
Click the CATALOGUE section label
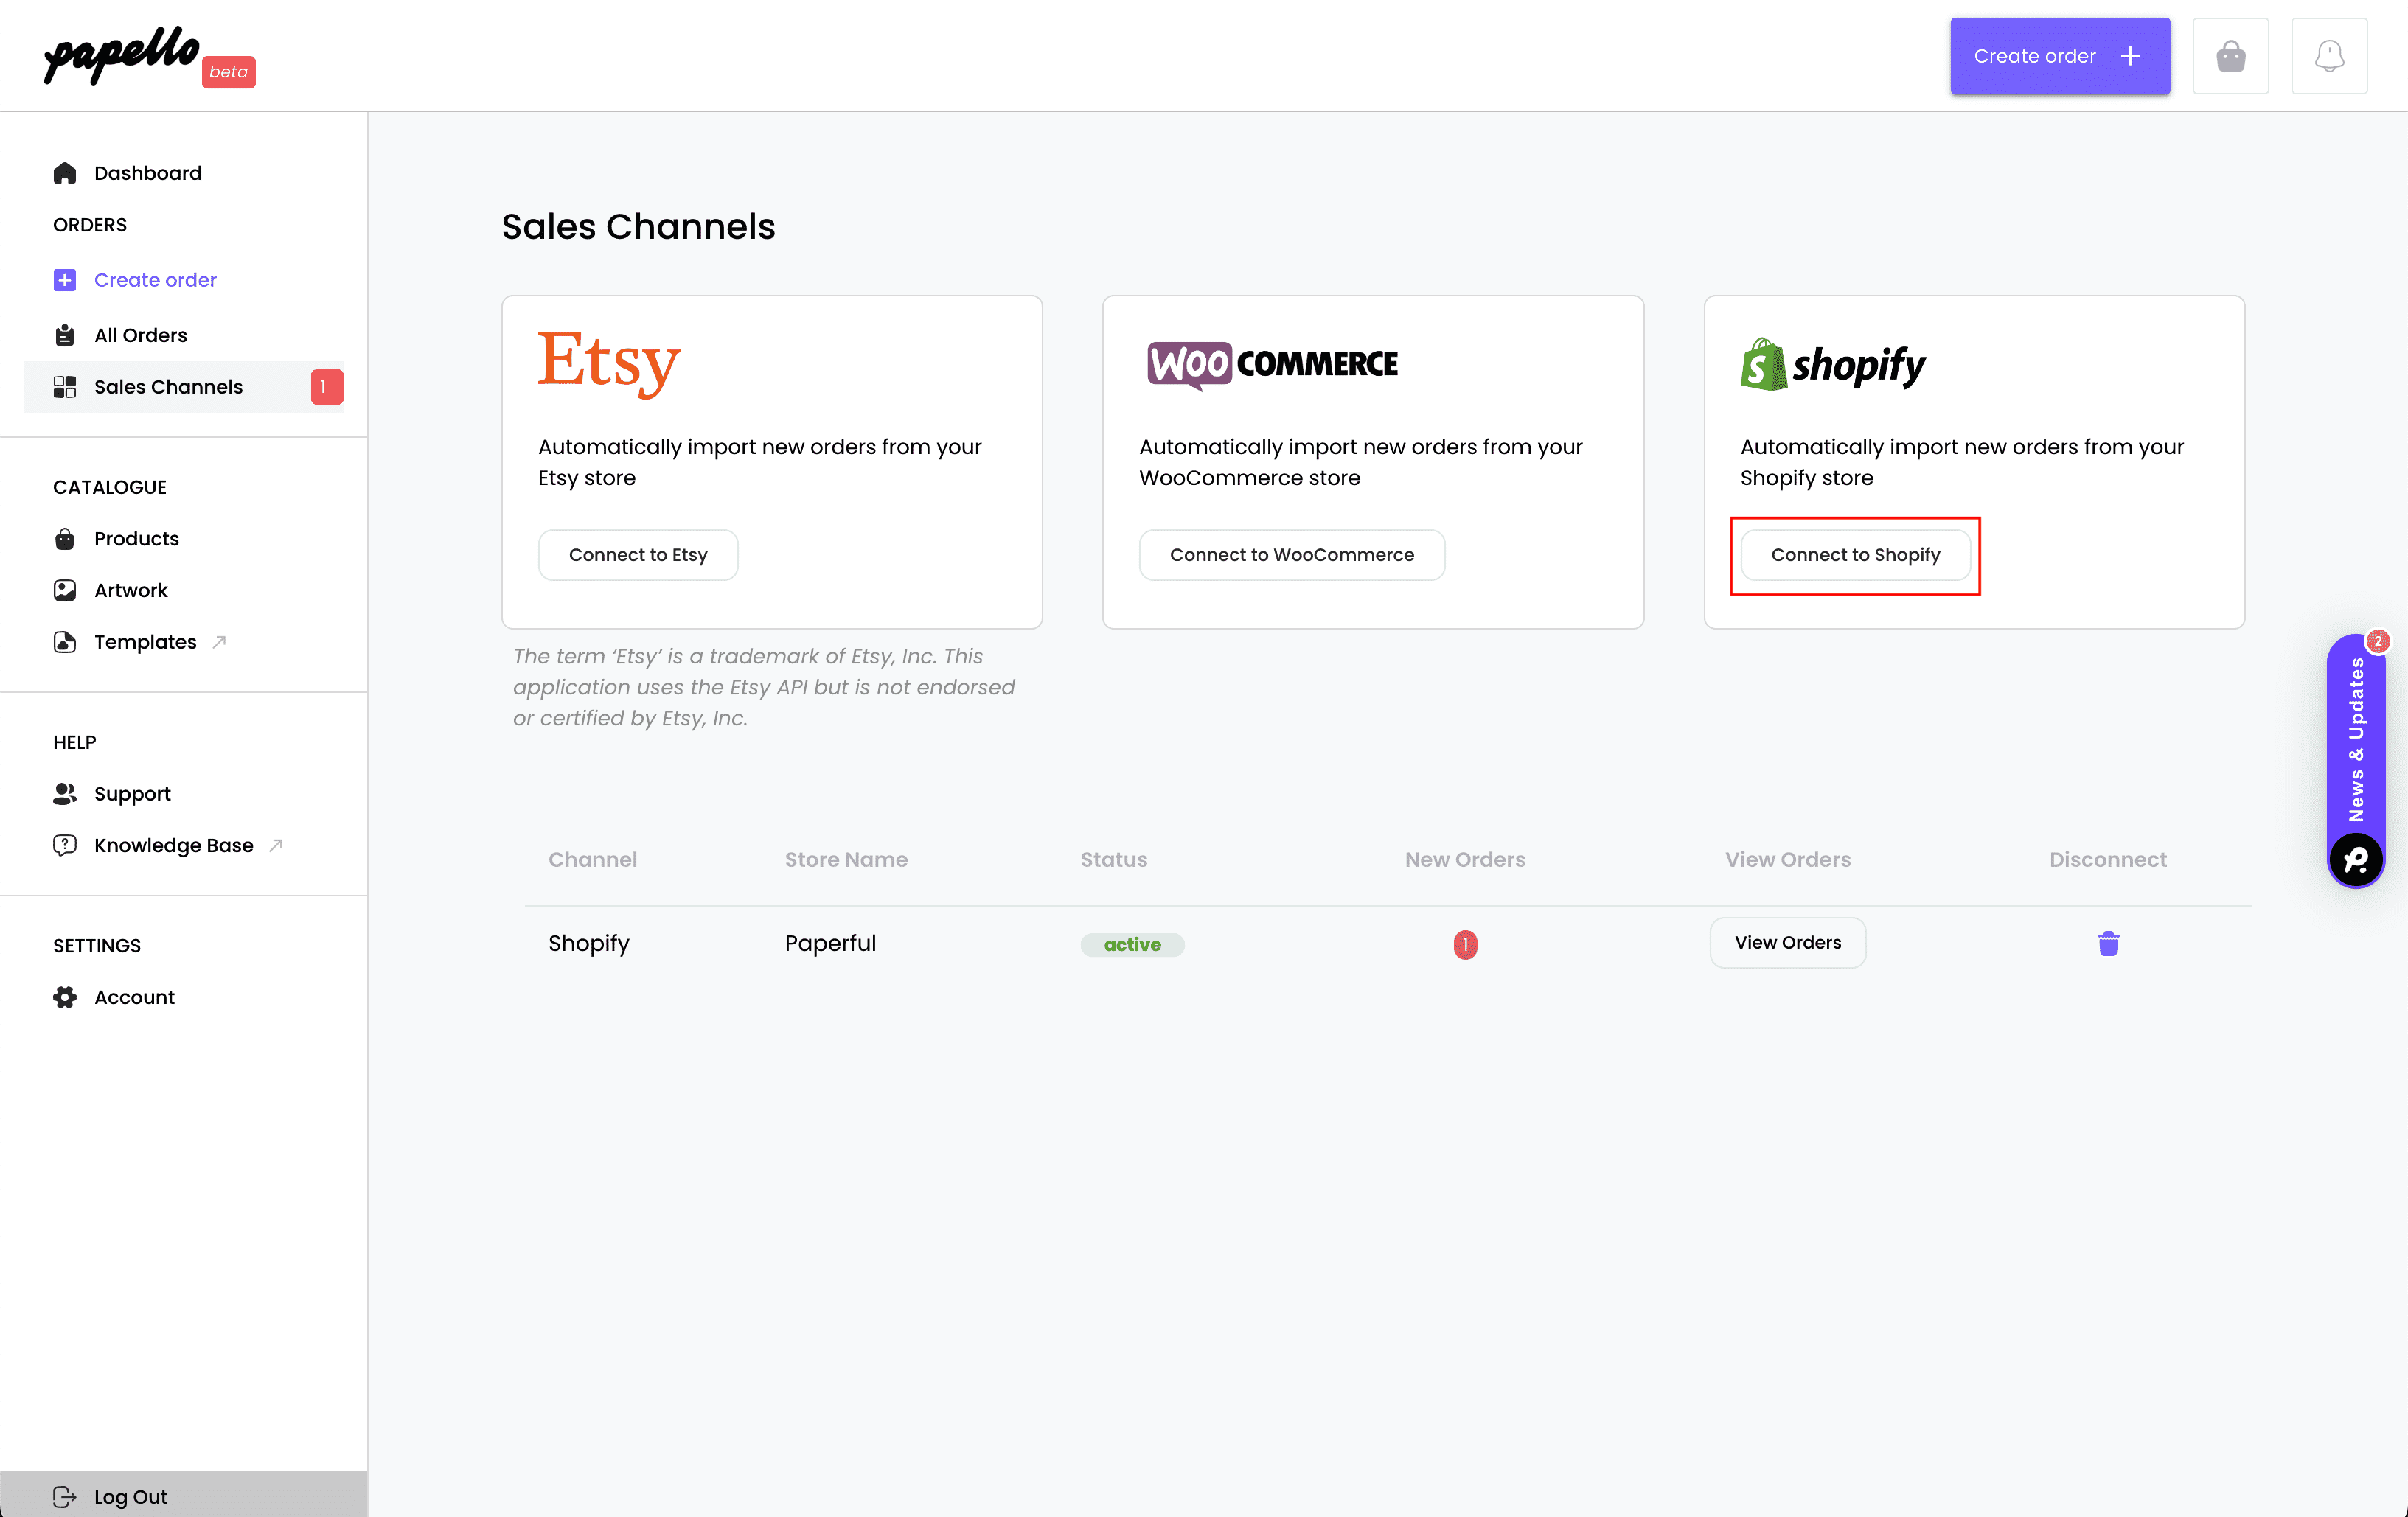pos(110,487)
